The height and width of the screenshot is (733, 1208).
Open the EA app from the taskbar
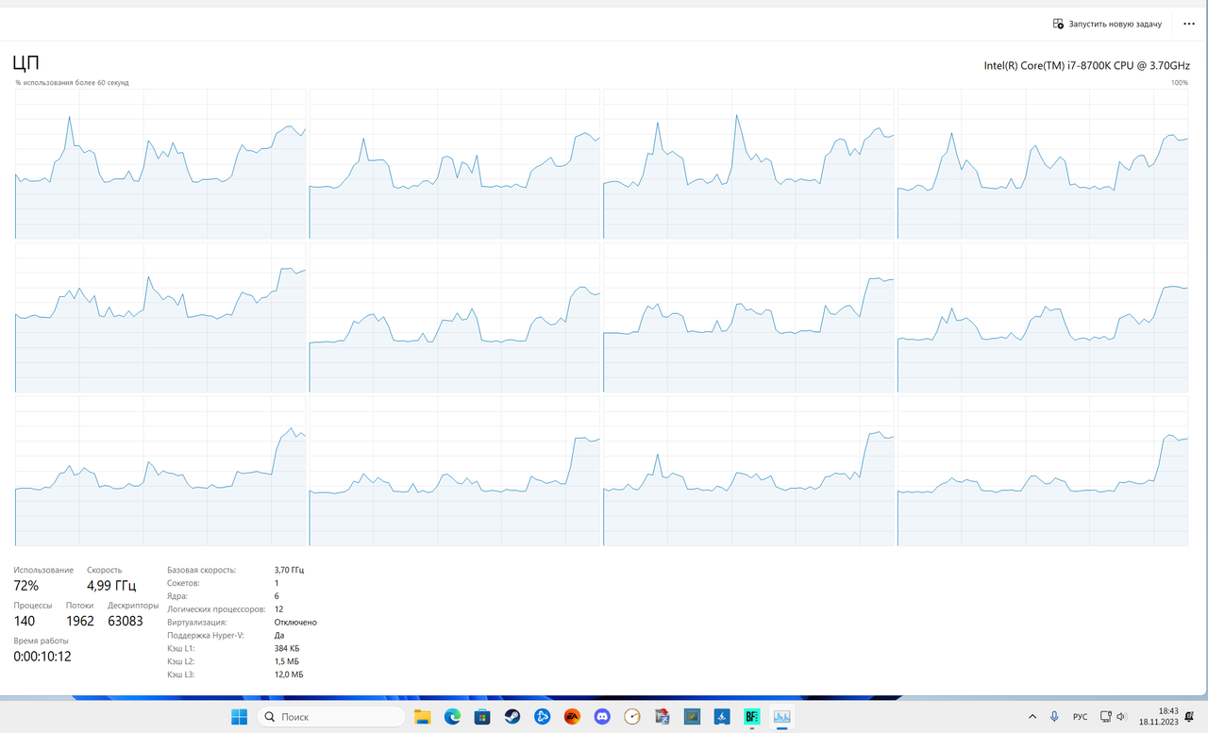pos(572,717)
